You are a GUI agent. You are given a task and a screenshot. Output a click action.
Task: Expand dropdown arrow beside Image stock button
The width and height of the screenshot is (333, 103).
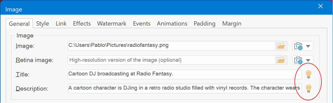pyautogui.click(x=308, y=46)
